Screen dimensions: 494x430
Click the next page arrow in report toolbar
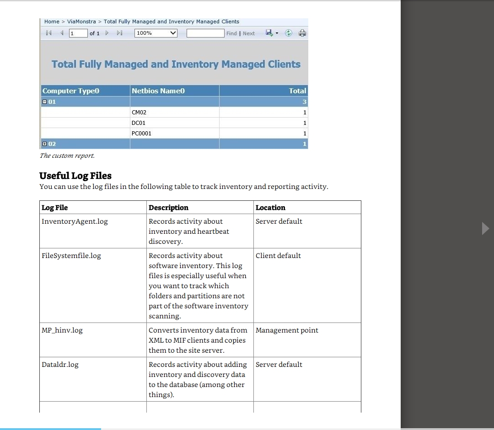point(107,33)
